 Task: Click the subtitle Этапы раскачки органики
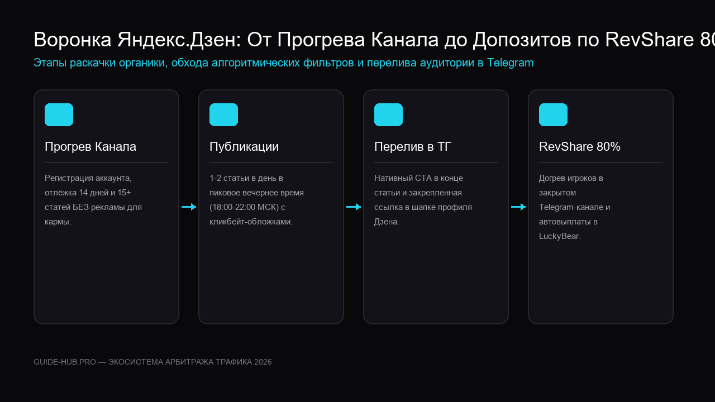point(284,63)
